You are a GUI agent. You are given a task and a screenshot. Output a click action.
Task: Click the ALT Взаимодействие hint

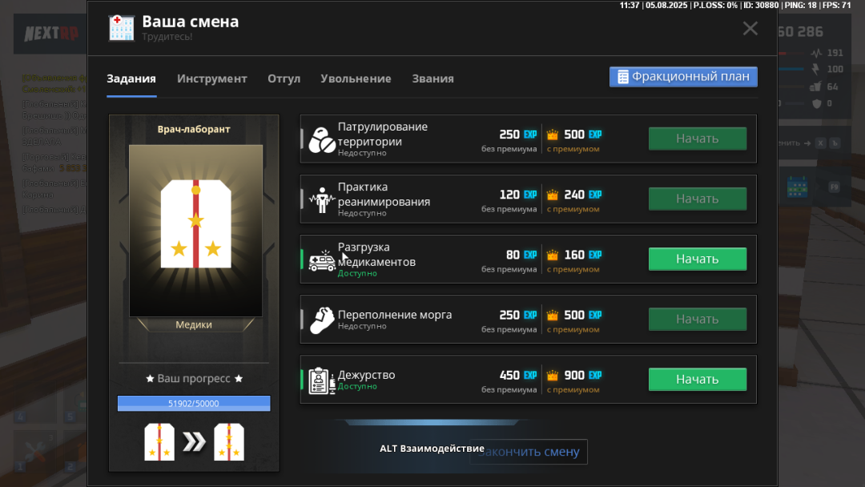tap(432, 449)
